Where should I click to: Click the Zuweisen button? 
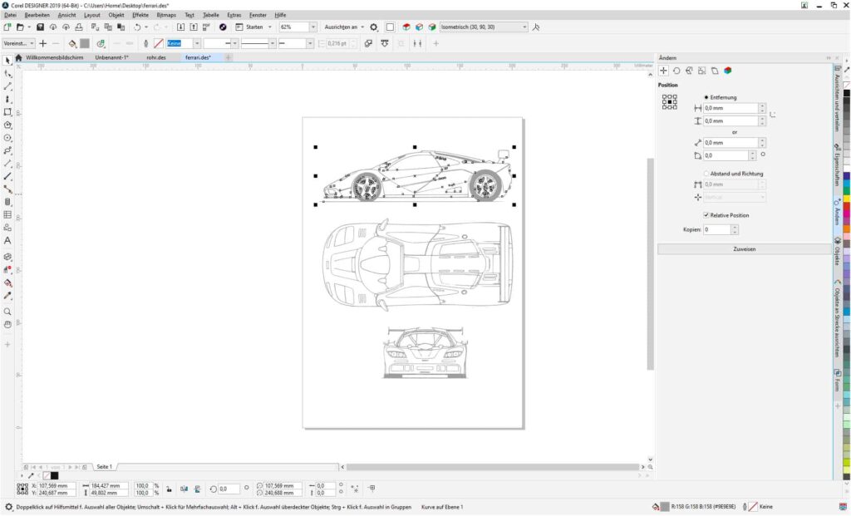[744, 249]
